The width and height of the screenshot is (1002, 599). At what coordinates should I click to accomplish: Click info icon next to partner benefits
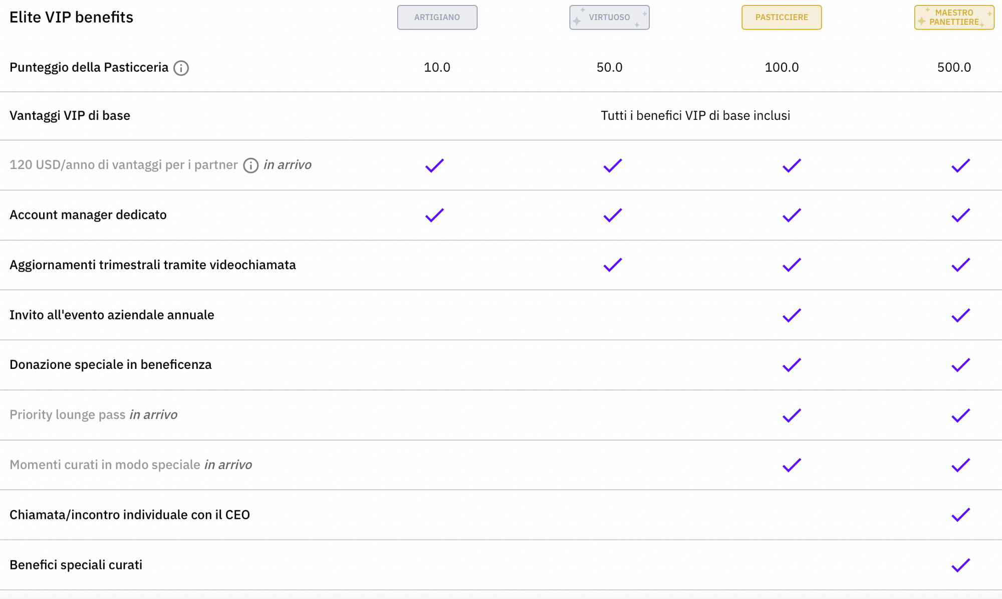[250, 165]
